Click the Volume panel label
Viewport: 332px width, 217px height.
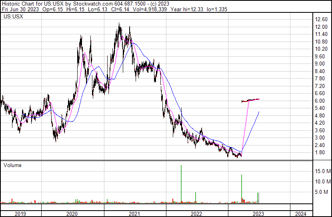click(x=12, y=165)
